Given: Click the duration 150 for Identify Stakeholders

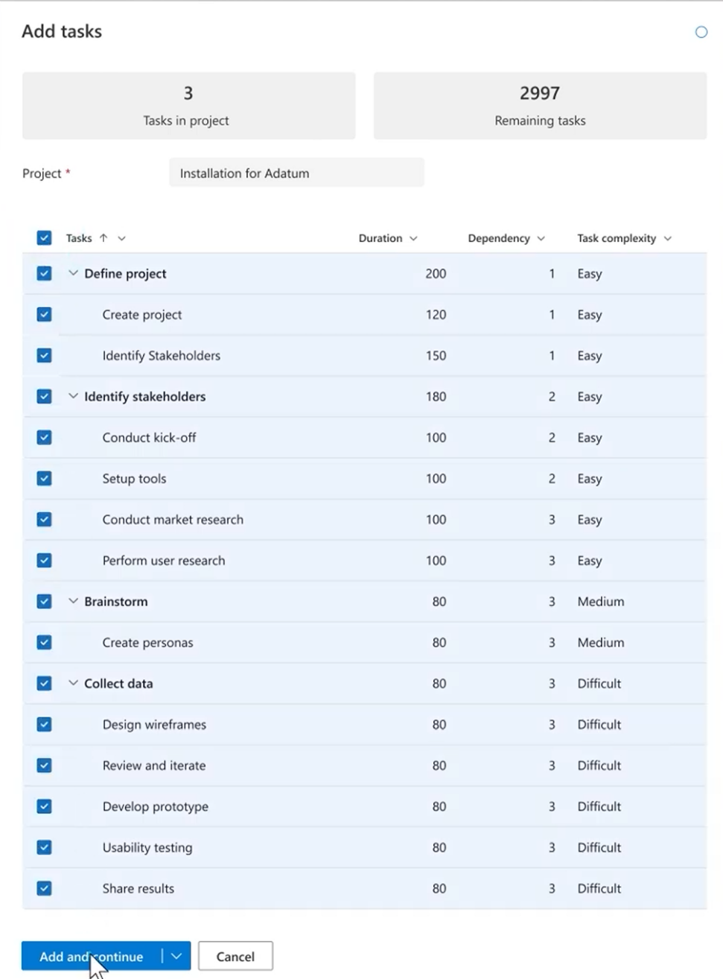Looking at the screenshot, I should coord(436,356).
